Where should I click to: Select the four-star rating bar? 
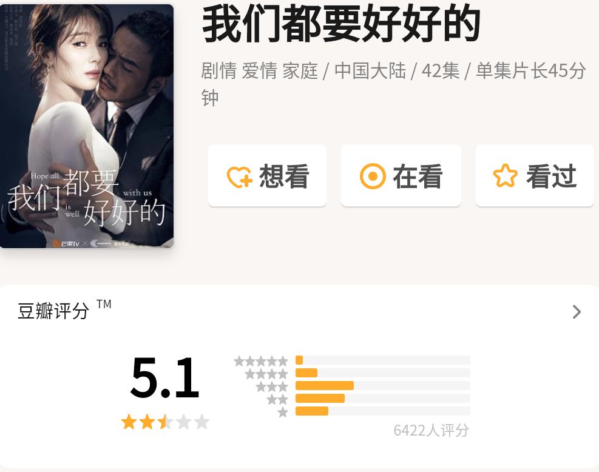382,373
